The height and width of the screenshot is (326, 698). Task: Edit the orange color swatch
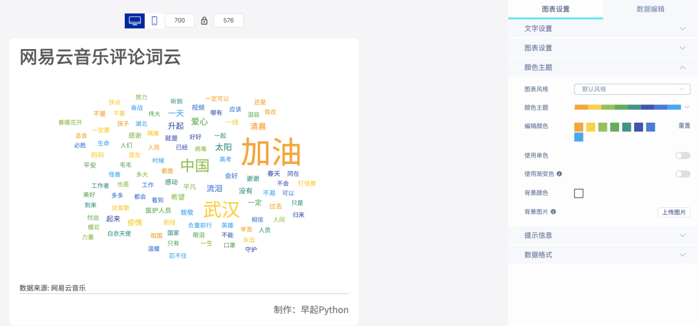[578, 127]
